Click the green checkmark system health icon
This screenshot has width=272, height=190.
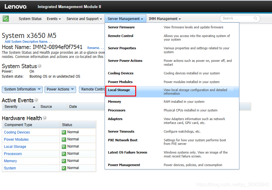pos(6,19)
